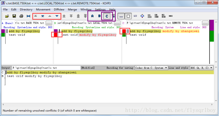Toggle select lines from C
This screenshot has height=116, width=219.
(107, 16)
